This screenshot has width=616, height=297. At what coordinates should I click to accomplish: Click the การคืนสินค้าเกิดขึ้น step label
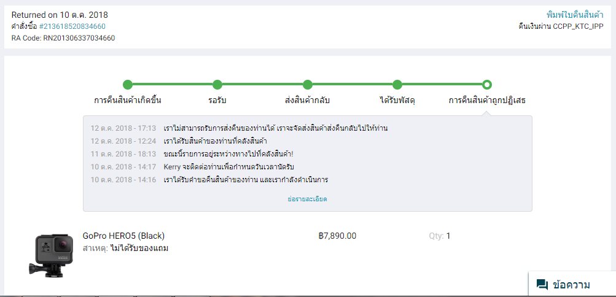pyautogui.click(x=128, y=101)
